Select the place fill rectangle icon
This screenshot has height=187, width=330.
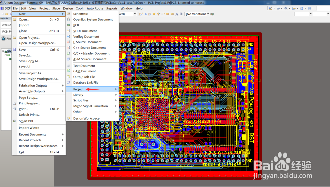168,14
